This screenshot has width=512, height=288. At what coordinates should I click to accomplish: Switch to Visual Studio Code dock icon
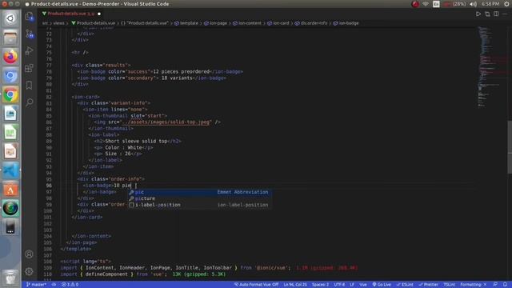[10, 170]
